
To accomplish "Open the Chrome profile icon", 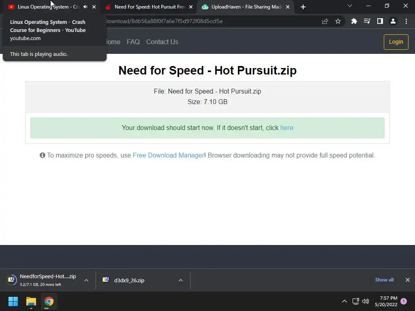I will tap(393, 21).
